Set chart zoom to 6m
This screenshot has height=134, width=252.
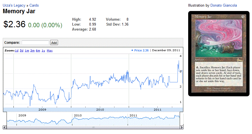coord(38,51)
